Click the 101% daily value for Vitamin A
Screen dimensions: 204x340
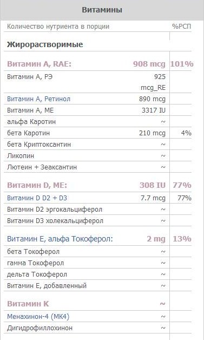click(182, 64)
